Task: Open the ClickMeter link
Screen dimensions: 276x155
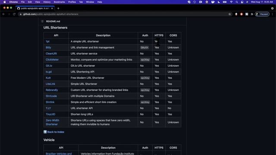Action: pyautogui.click(x=52, y=59)
